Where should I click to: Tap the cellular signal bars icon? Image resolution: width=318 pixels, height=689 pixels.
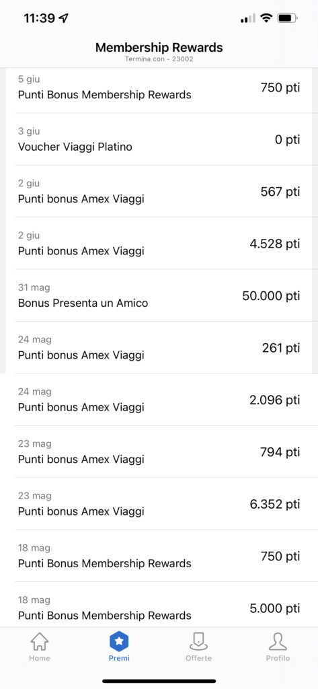(x=247, y=18)
